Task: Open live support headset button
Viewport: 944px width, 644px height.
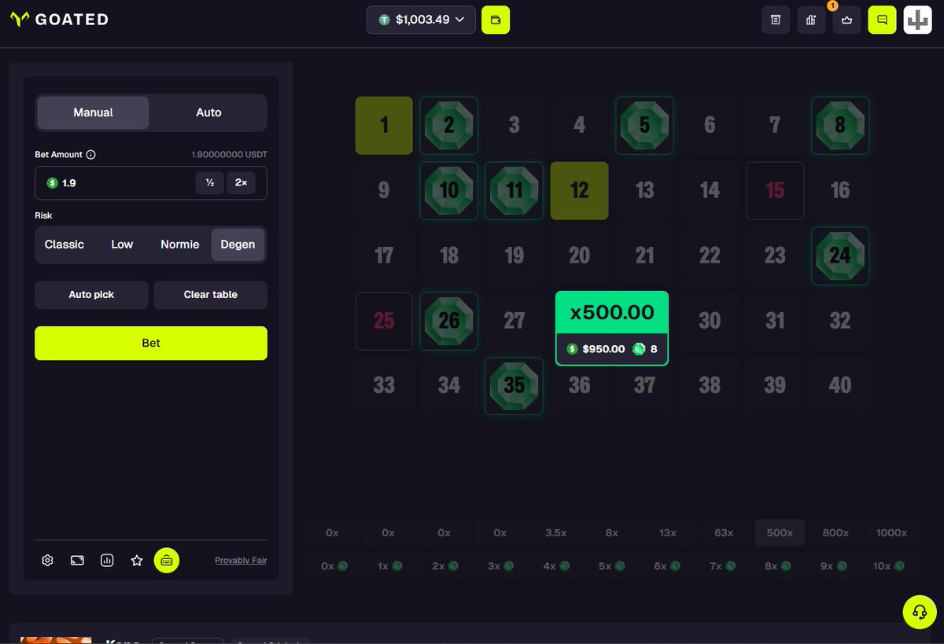Action: pos(919,612)
